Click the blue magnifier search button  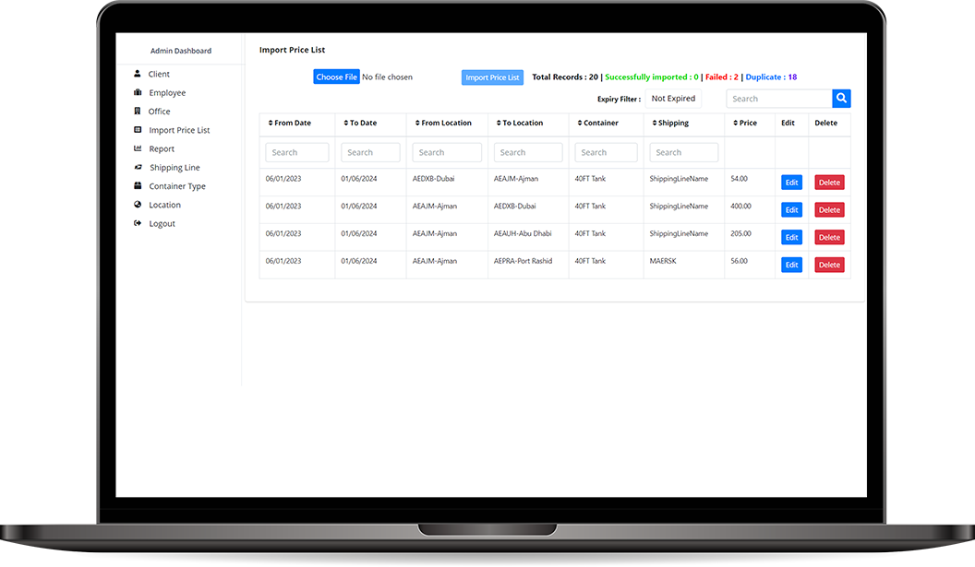click(x=841, y=98)
